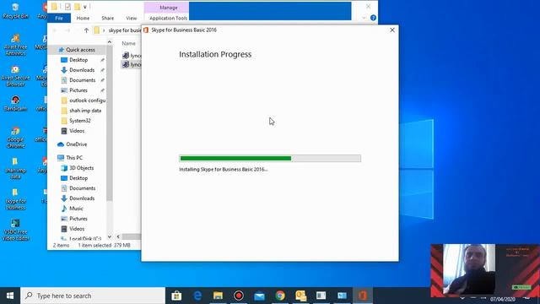The width and height of the screenshot is (540, 304).
Task: Select Google Chrome desktop shortcut
Action: click(15, 137)
